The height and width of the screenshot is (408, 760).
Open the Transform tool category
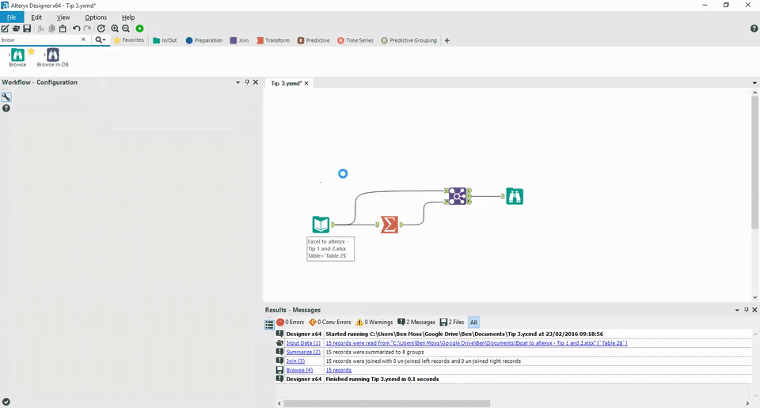pyautogui.click(x=273, y=40)
